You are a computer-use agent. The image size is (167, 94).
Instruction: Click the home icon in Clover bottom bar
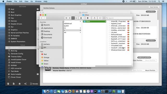(x=20, y=84)
